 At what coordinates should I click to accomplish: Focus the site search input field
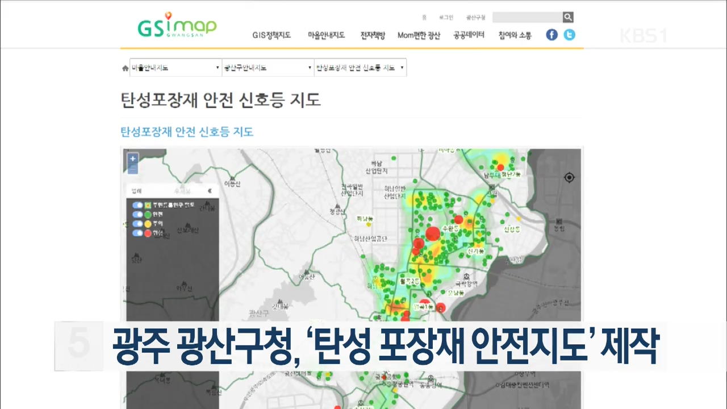[527, 18]
